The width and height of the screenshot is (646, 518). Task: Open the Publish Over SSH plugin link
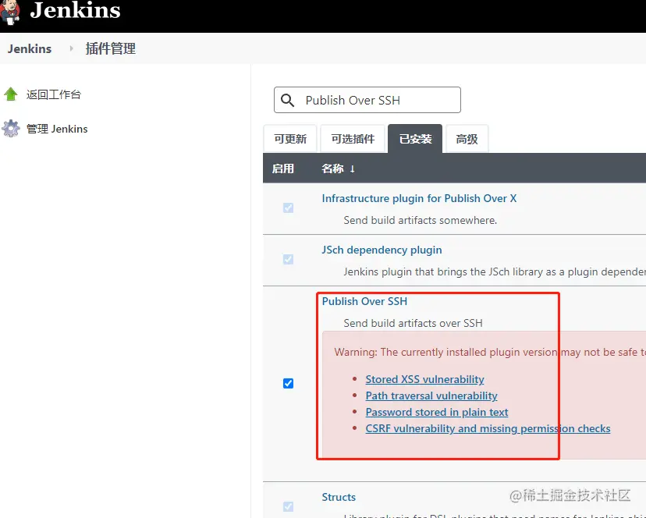point(364,301)
